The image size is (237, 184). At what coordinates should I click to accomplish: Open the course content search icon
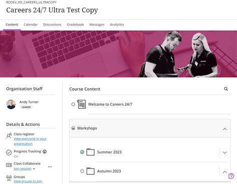pyautogui.click(x=226, y=89)
